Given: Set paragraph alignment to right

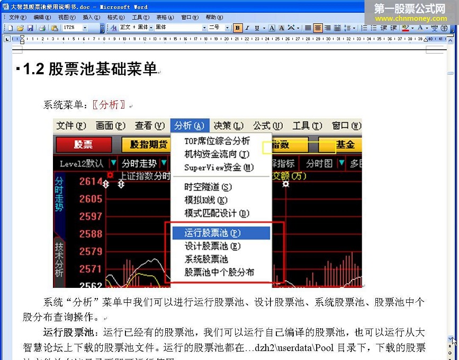Looking at the screenshot, I should [328, 28].
